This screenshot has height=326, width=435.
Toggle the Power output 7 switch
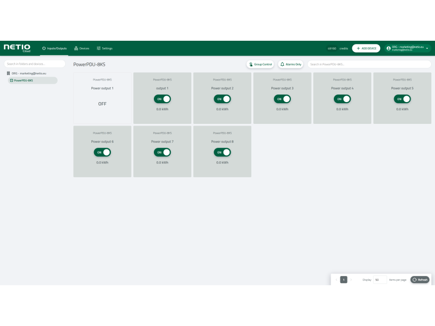162,152
